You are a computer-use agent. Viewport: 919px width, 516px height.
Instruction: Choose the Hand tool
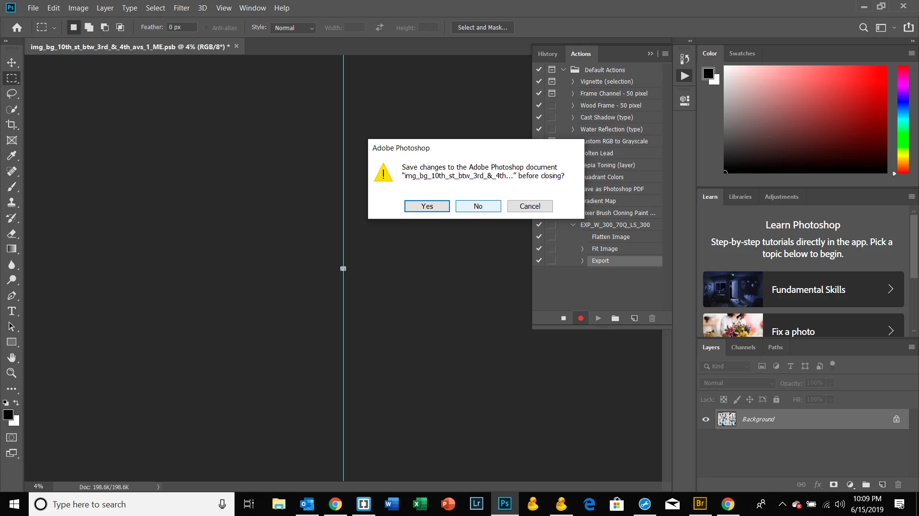(11, 358)
